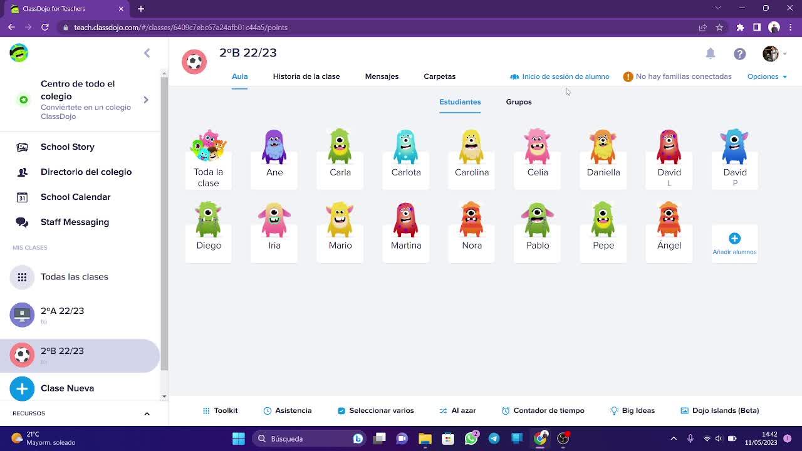
Task: Click the add students plus icon
Action: 735,238
